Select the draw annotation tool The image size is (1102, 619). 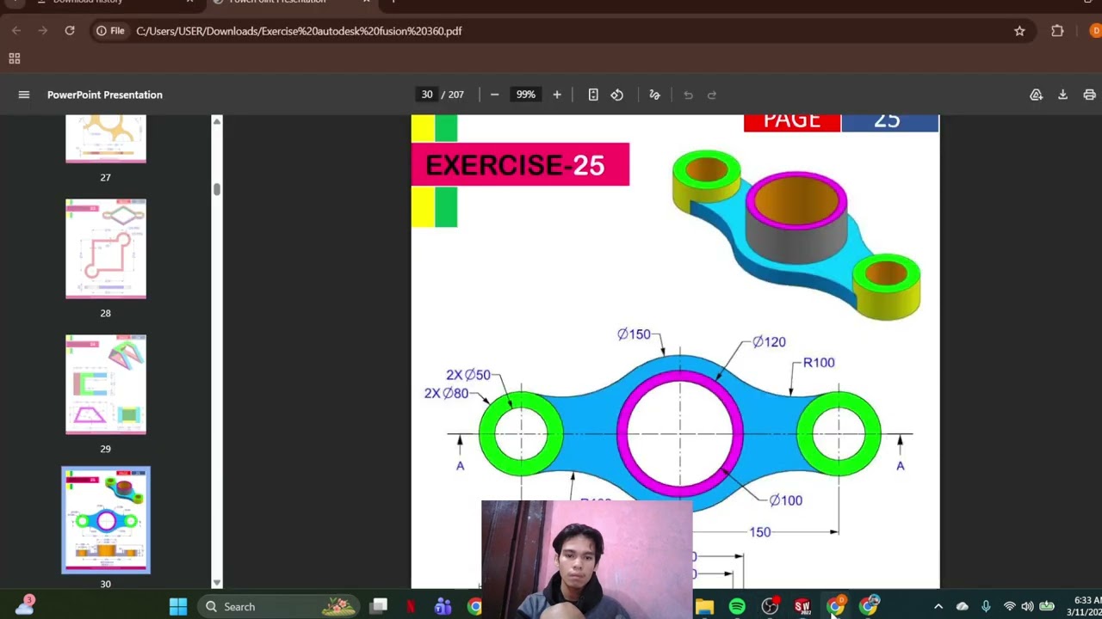tap(654, 95)
